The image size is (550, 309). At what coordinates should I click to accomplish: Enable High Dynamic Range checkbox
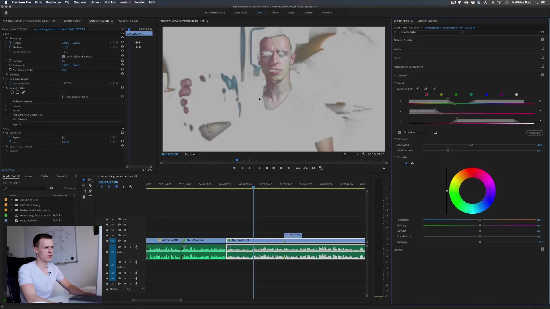pos(64,97)
